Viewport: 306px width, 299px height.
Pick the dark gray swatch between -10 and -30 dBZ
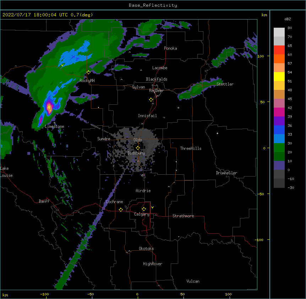(x=279, y=183)
